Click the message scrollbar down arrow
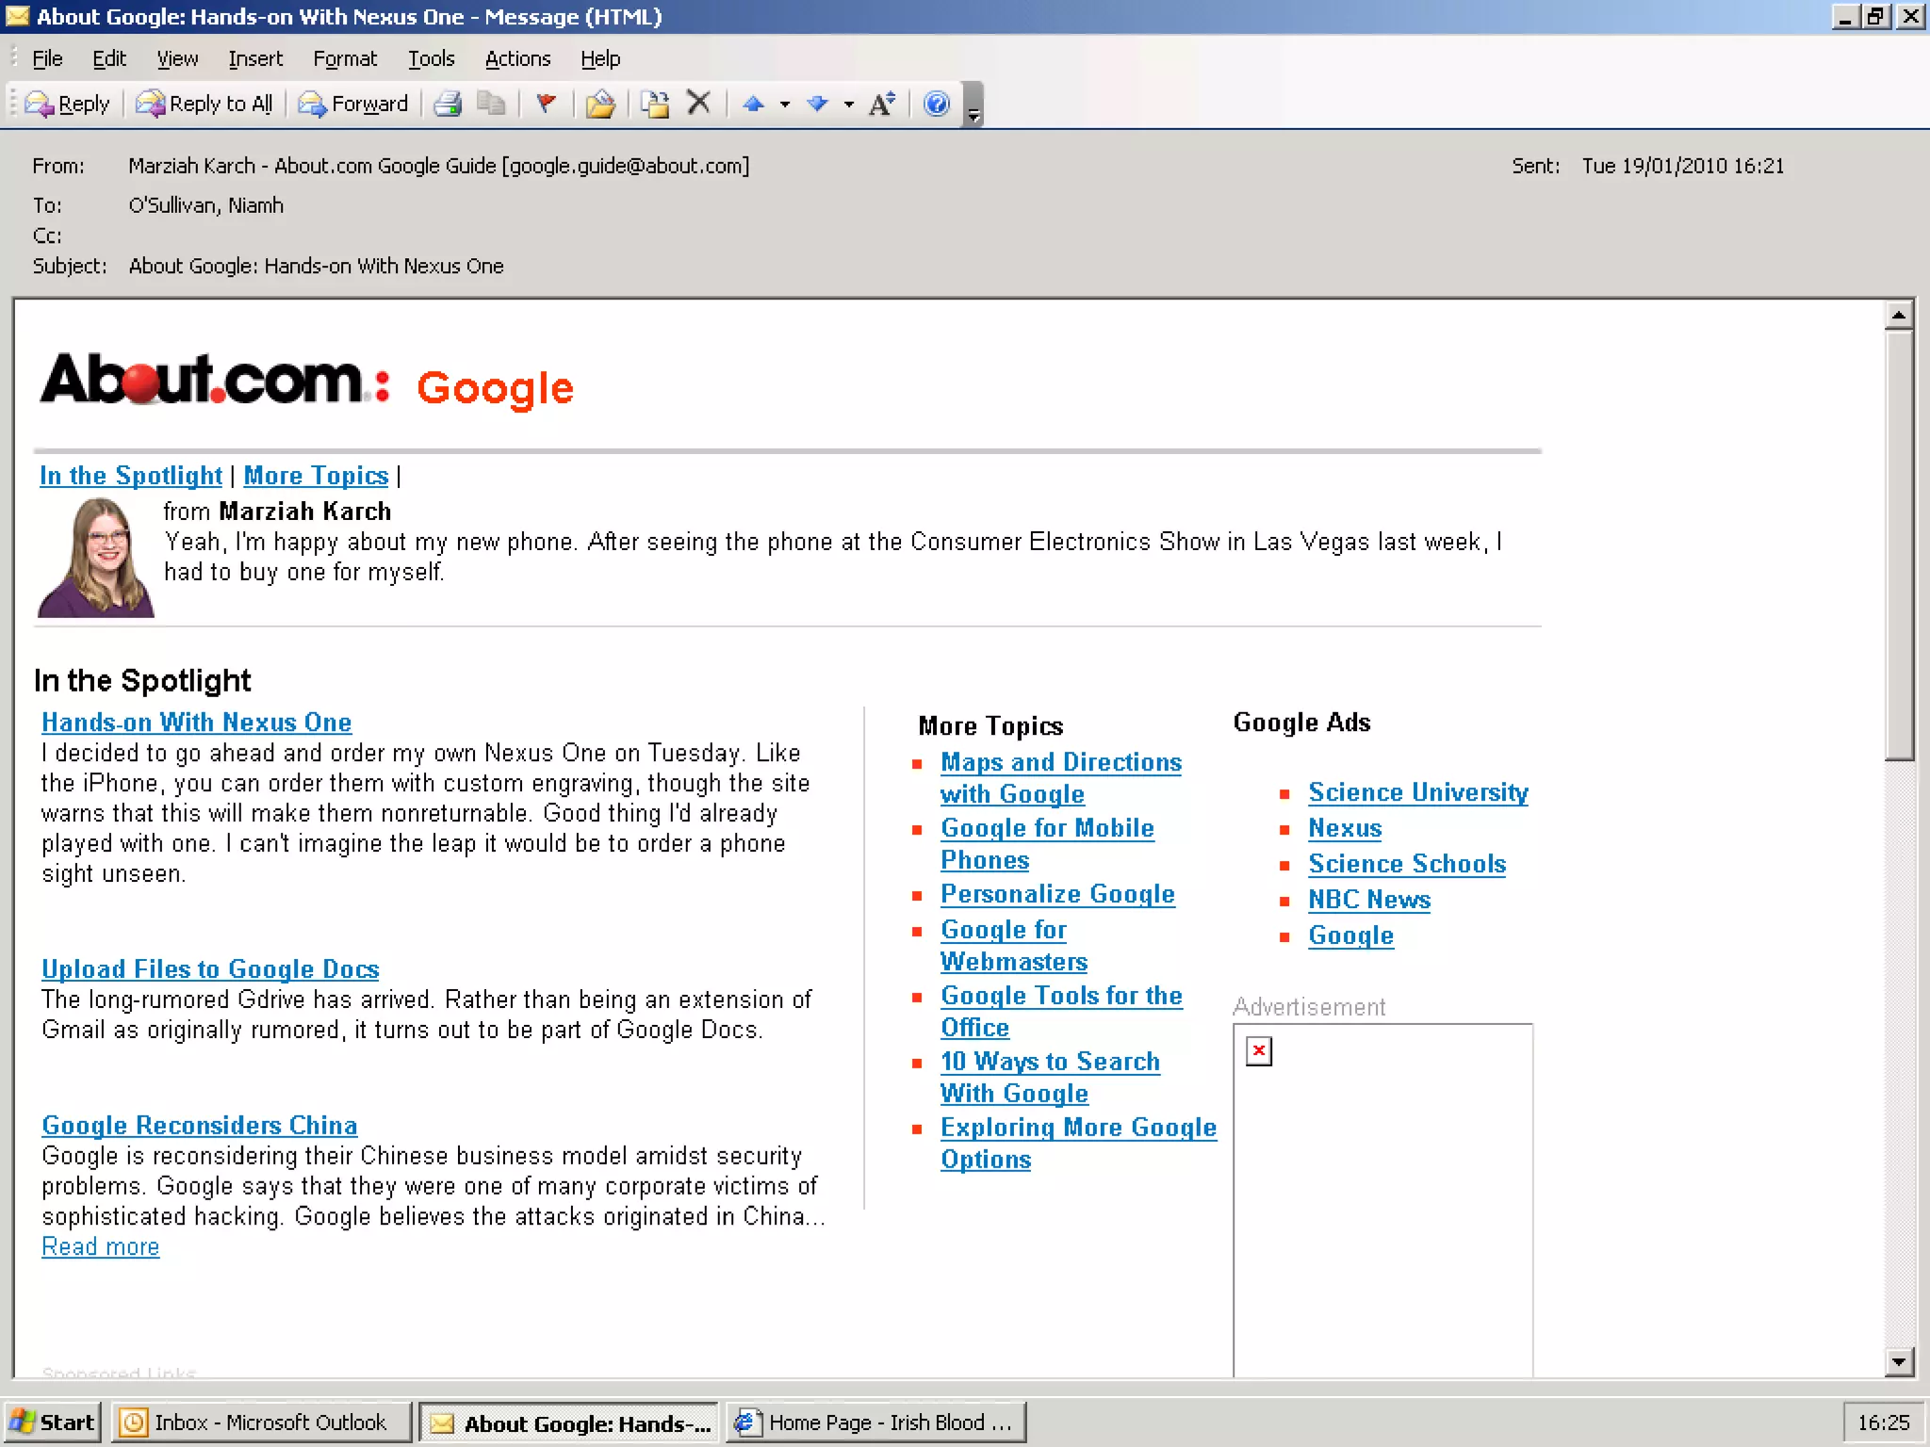The image size is (1930, 1447). click(x=1898, y=1361)
